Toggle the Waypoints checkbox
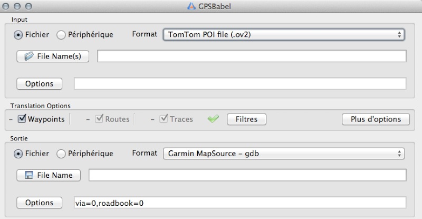 [x=22, y=119]
